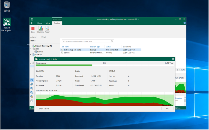Click the Transferred value 823.7 MB (2.2x)
The height and width of the screenshot is (130, 209).
click(96, 85)
